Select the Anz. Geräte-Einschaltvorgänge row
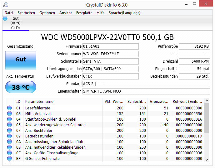 click(x=105, y=153)
